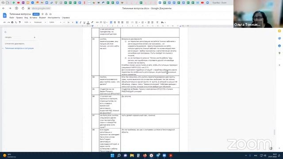Open the Вставка menu
The width and height of the screenshot is (283, 159).
(x=34, y=18)
